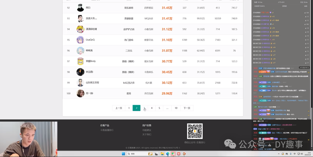
Task: Select the 29.96万 value in row 100
Action: [x=167, y=93]
